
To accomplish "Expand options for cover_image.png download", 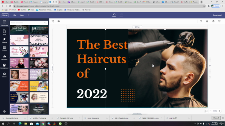I will (107, 118).
